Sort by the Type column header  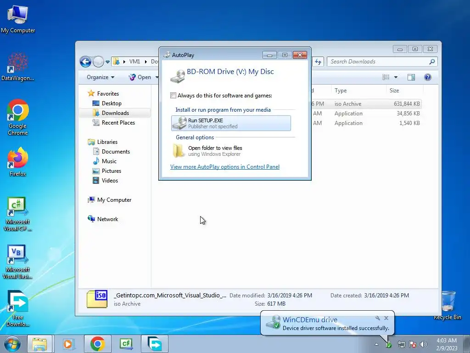[x=358, y=91]
